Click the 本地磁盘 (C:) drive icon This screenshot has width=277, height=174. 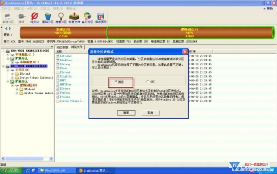12,55
